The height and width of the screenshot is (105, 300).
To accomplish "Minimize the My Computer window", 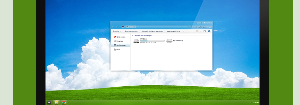I will coord(199,23).
